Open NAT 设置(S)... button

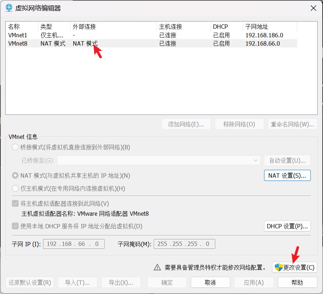pos(287,176)
